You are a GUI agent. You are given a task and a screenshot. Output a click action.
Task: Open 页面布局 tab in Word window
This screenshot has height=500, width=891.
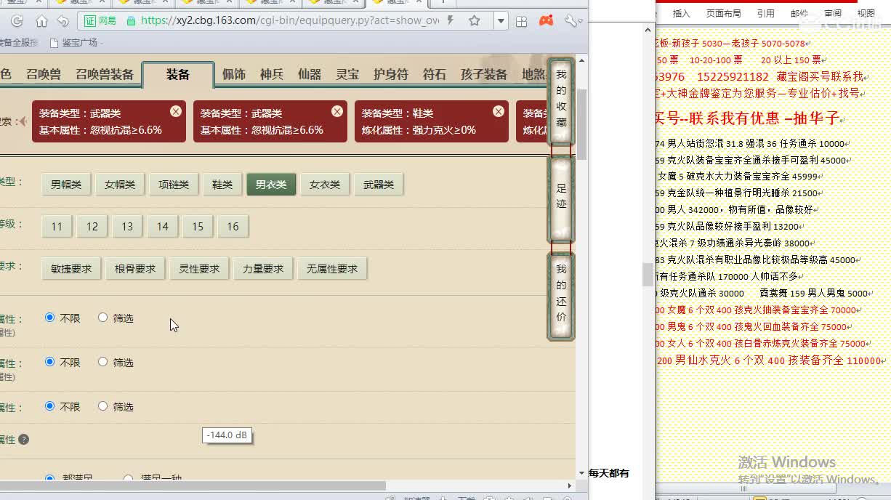pos(723,13)
